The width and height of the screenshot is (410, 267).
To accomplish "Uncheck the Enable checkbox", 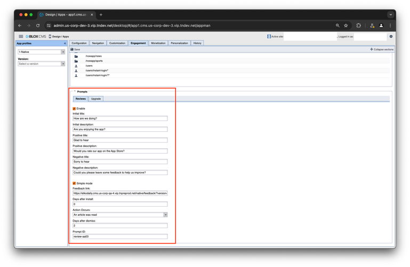I will (x=74, y=108).
